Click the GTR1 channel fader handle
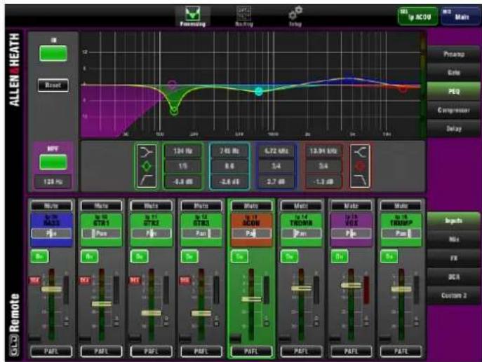The image size is (482, 362). [102, 304]
